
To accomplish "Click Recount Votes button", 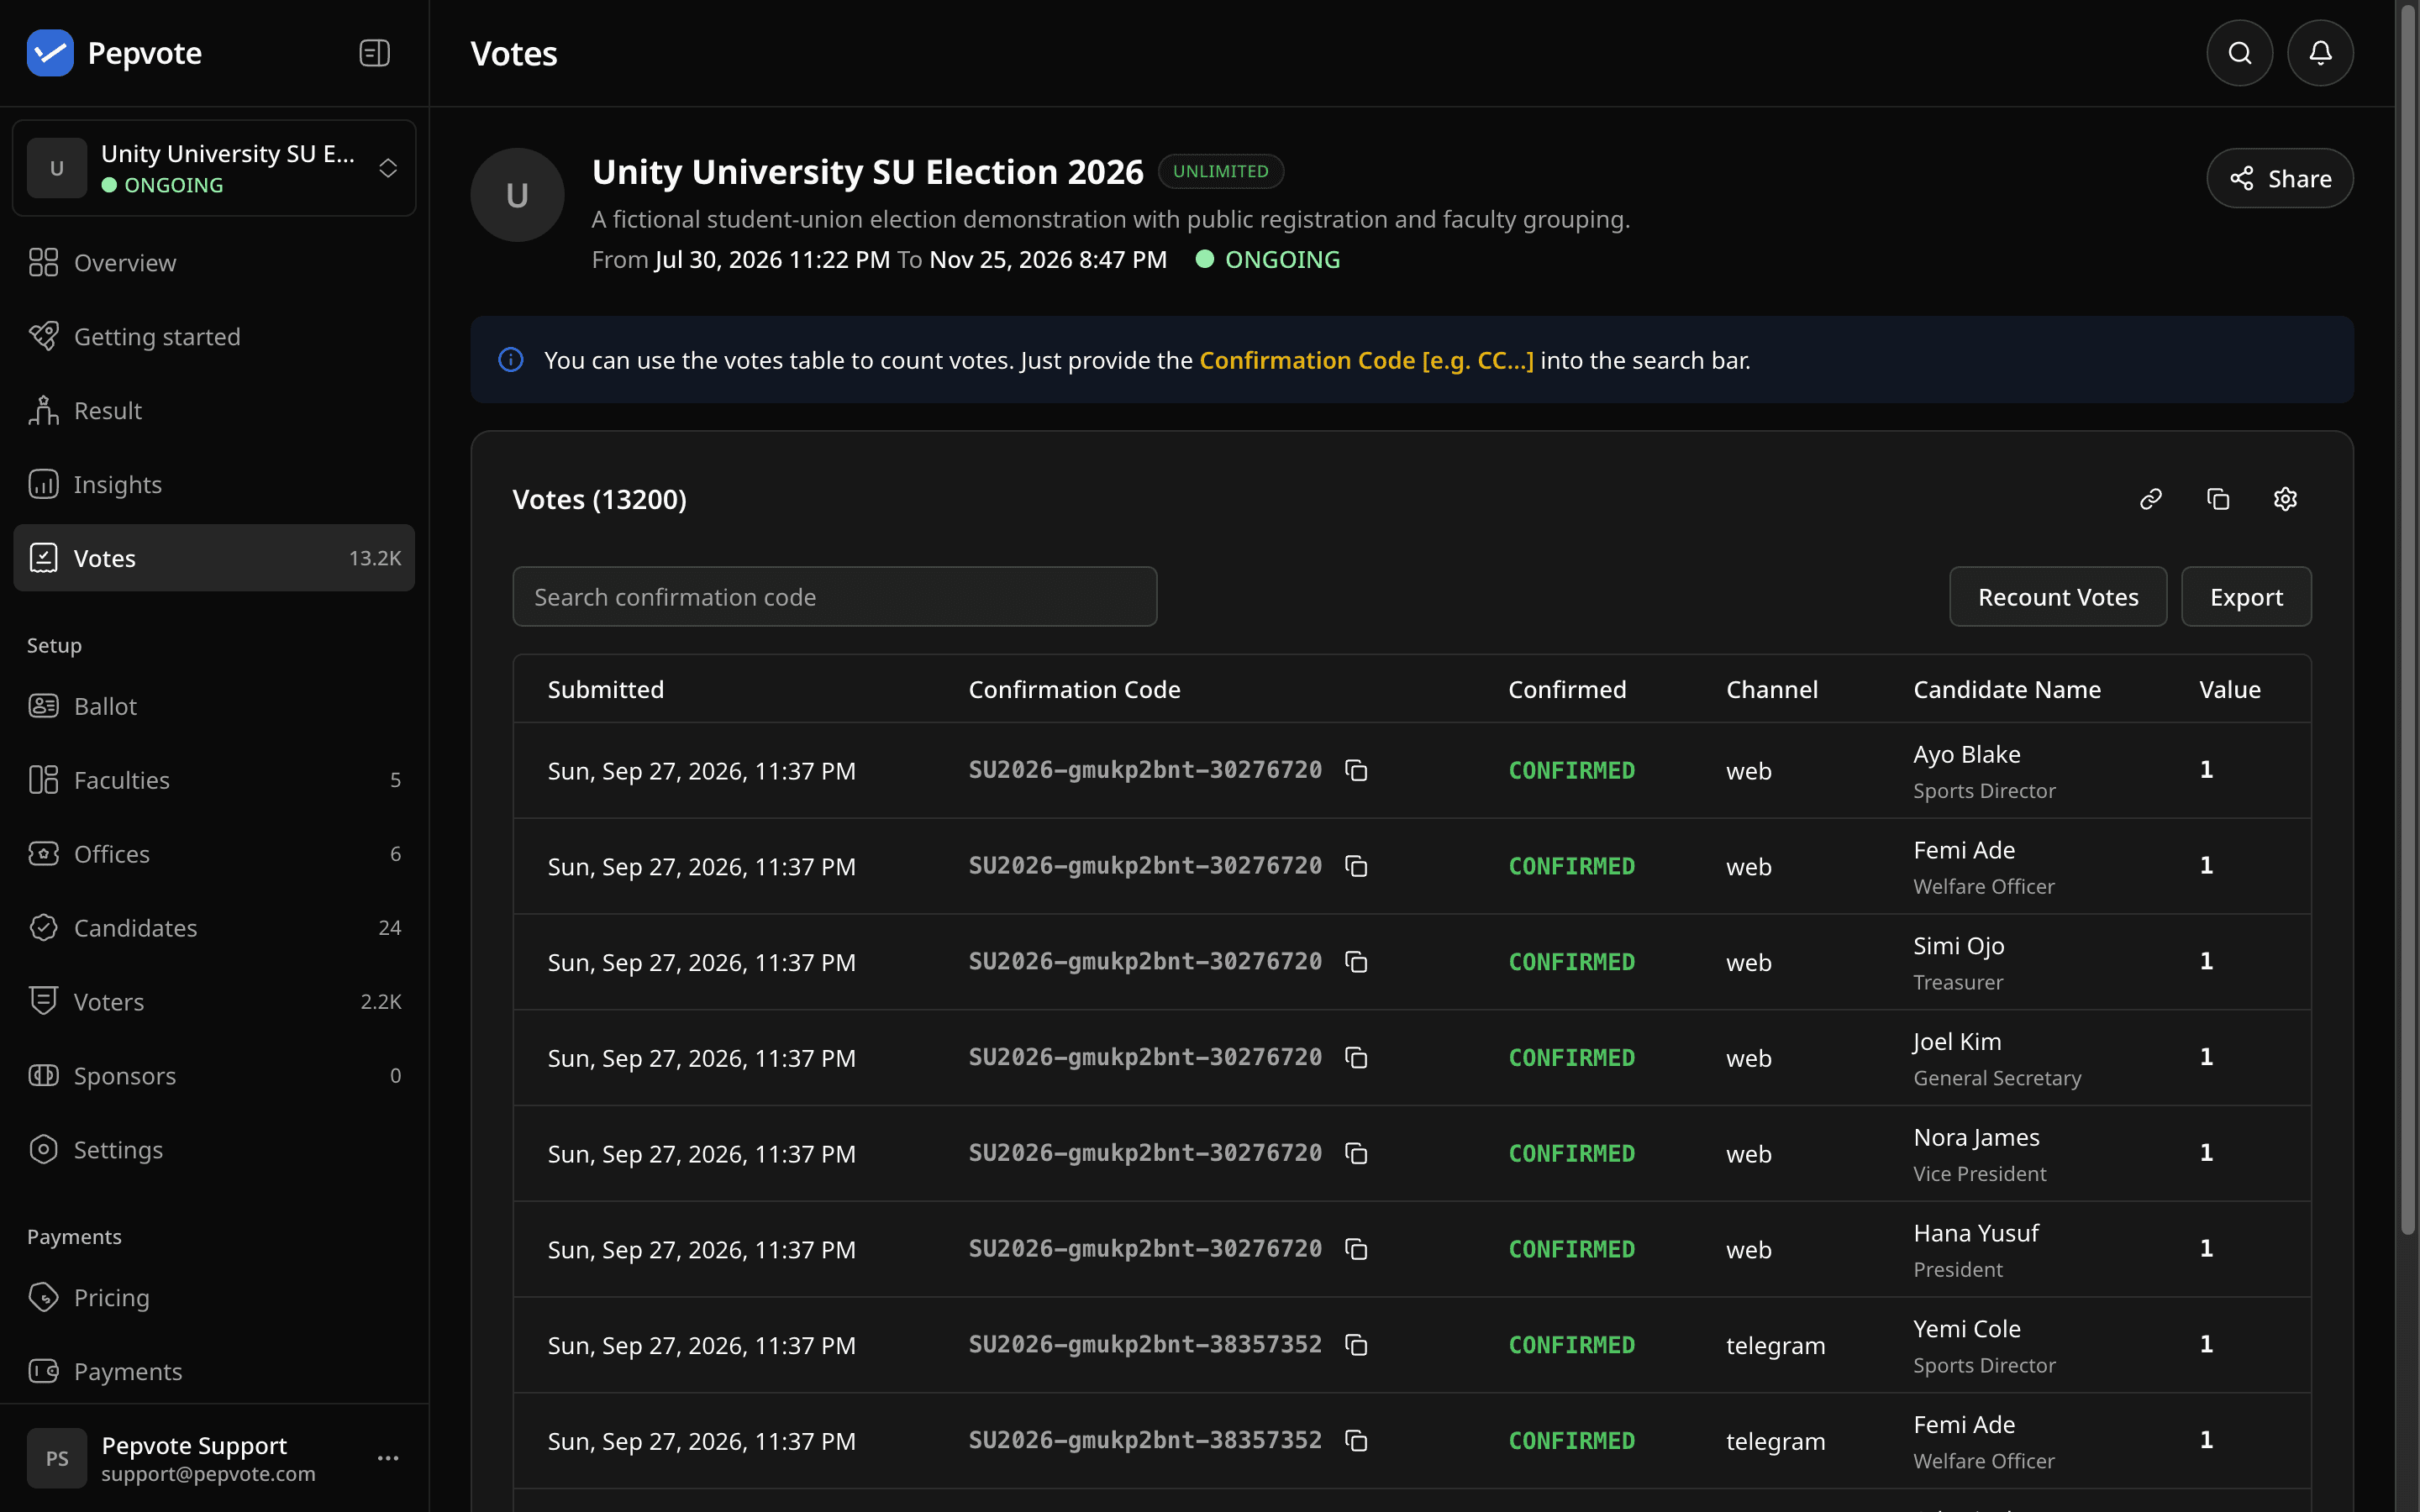I will coord(2058,597).
